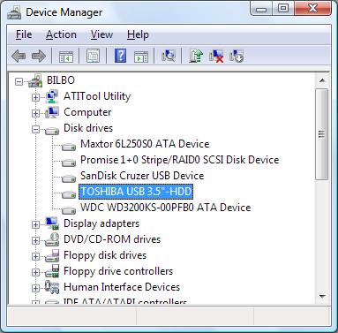338x333 pixels.
Task: Click Update driver software icon
Action: click(x=196, y=56)
